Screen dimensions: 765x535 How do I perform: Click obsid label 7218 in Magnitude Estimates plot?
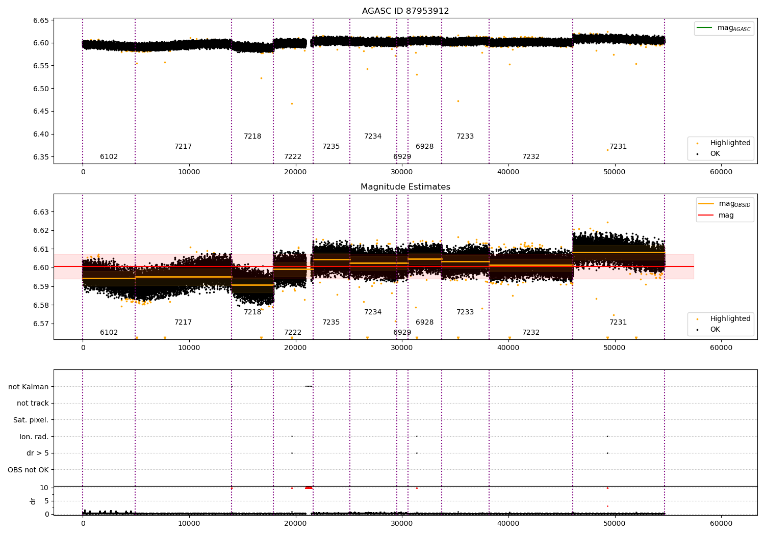(252, 312)
